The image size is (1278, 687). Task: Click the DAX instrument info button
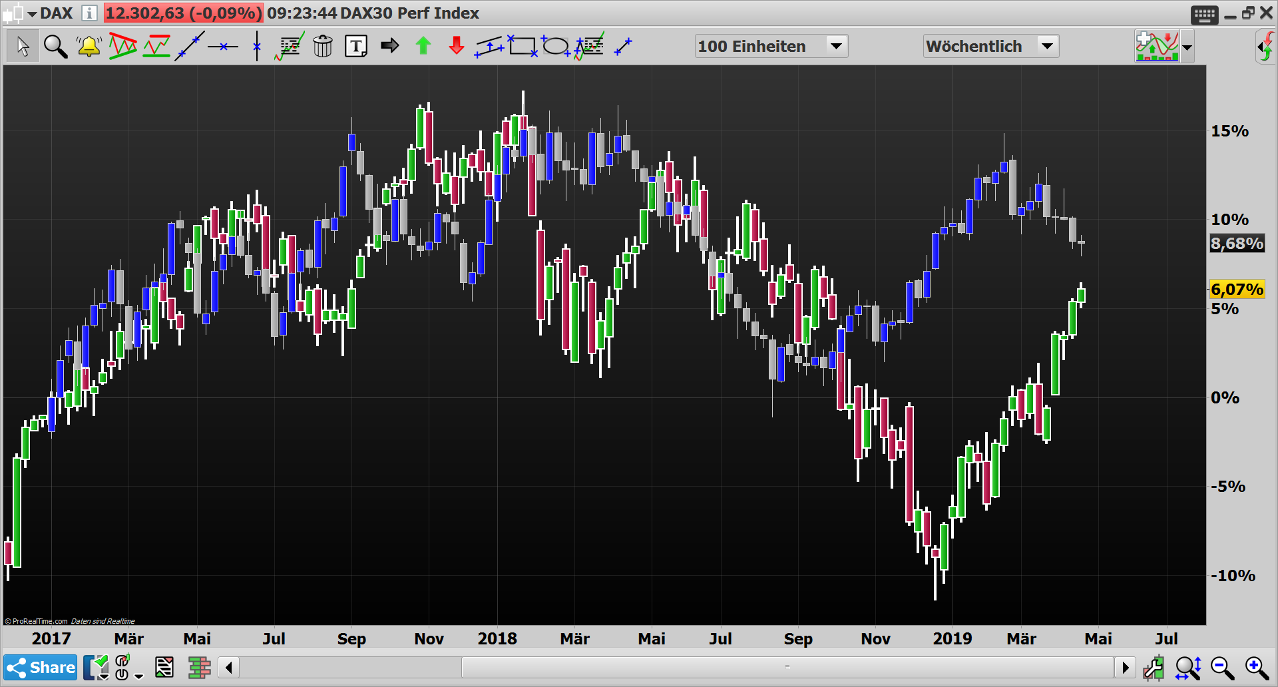click(x=88, y=13)
